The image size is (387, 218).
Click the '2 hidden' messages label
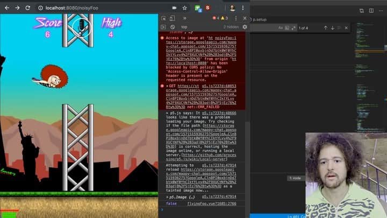231,27
